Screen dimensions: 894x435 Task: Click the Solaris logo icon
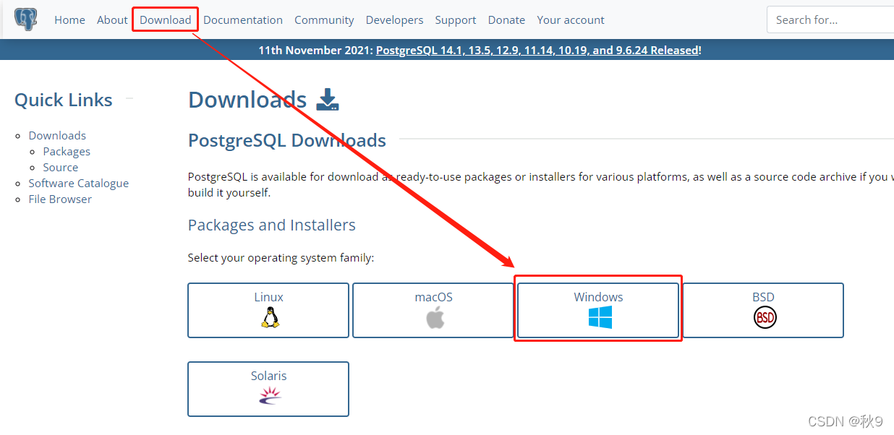268,396
